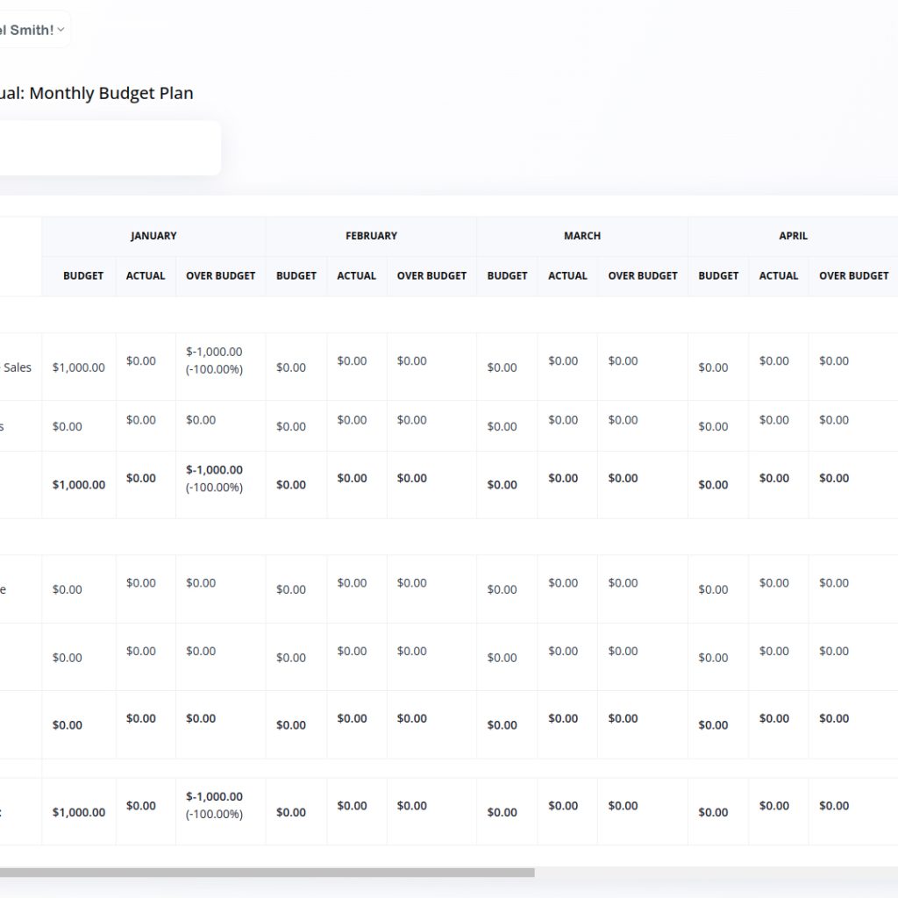Click the OVER BUDGET subheader under February
The image size is (898, 898).
431,275
